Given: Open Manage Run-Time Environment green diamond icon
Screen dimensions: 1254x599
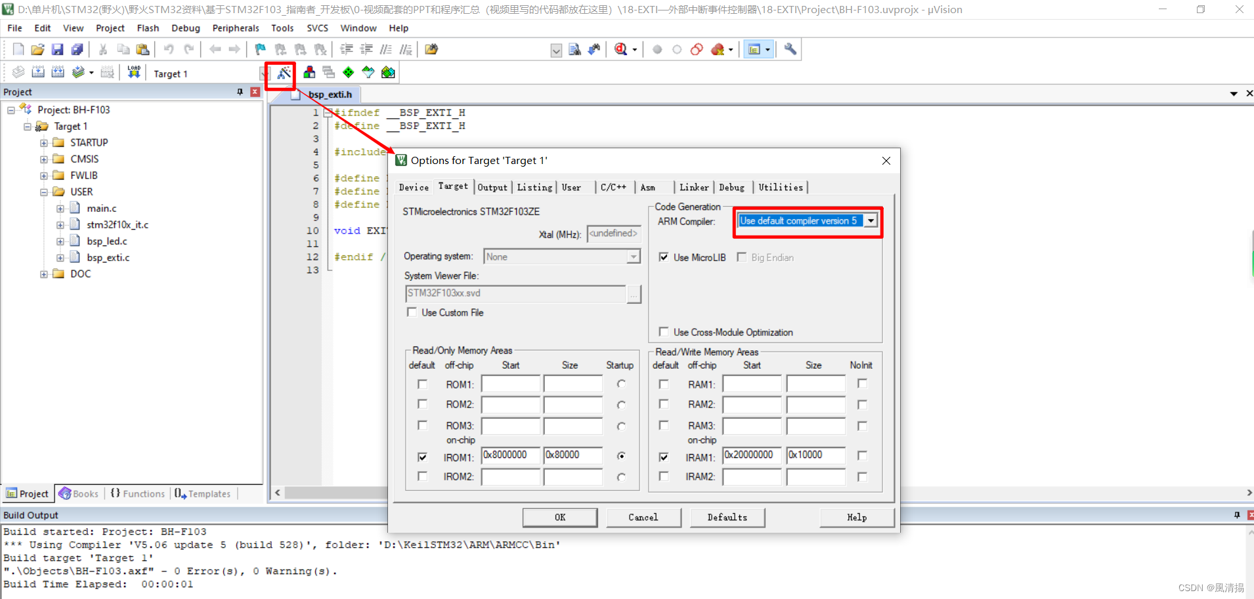Looking at the screenshot, I should (349, 72).
